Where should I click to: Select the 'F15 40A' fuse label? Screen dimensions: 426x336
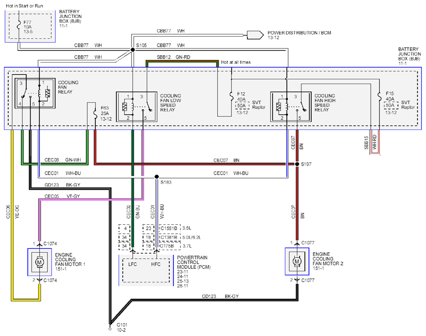tap(390, 96)
